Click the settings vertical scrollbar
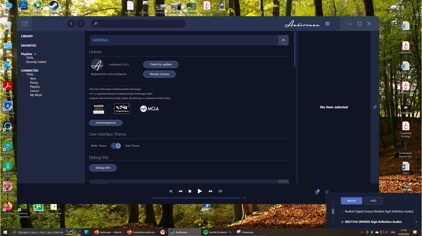The width and height of the screenshot is (422, 236). click(x=295, y=49)
